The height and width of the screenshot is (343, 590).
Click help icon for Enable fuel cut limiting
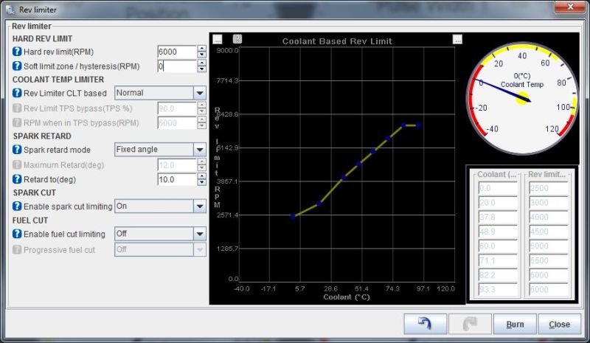18,235
